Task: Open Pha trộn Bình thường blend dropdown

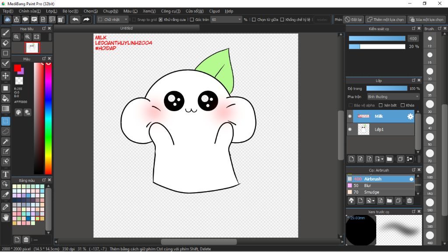Action: pos(393,97)
